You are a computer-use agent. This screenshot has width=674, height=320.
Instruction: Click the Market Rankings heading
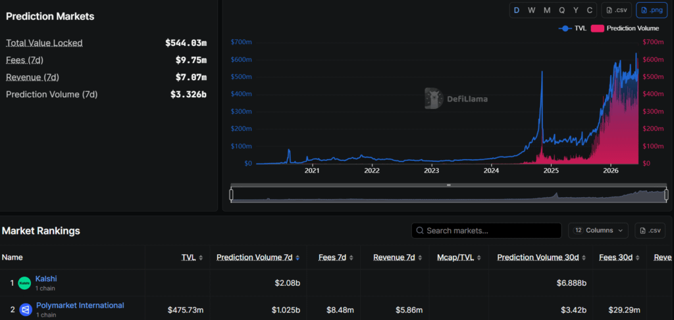tap(41, 231)
